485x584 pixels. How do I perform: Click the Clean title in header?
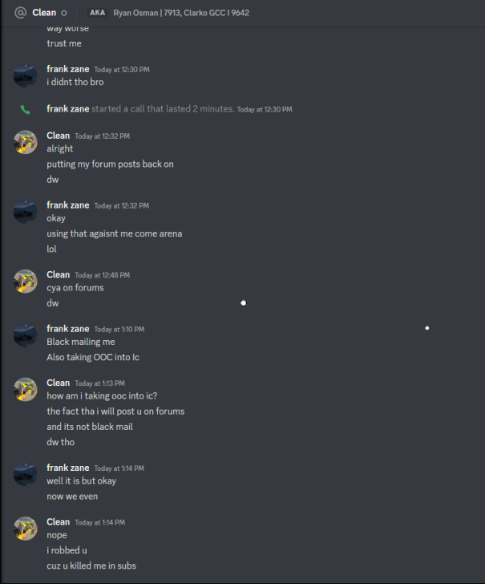[44, 13]
